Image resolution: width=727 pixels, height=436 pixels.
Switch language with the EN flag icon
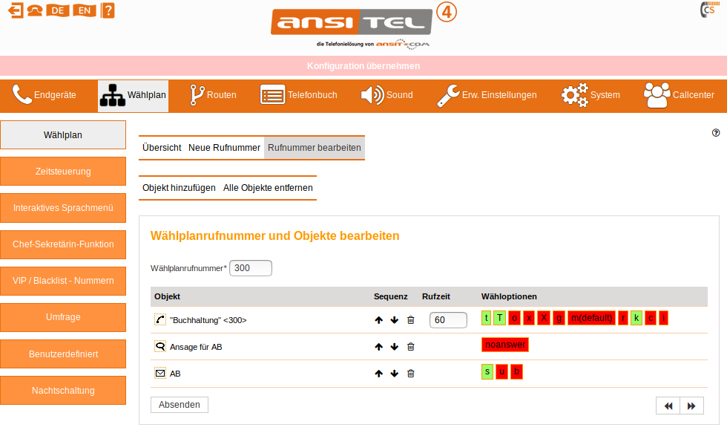click(85, 10)
